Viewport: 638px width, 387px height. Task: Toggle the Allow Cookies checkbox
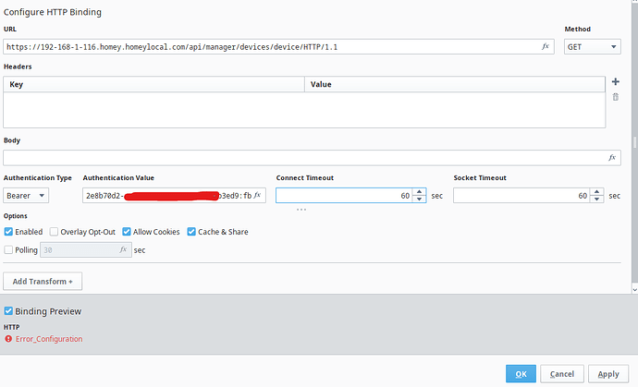pos(127,232)
